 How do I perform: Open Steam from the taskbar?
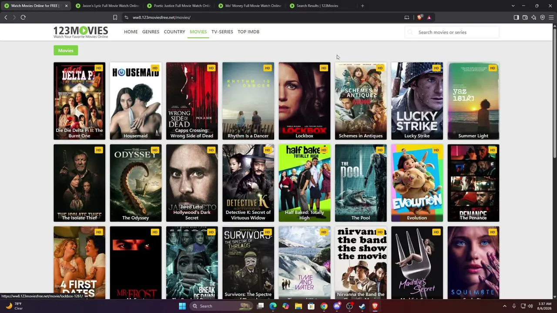click(x=362, y=306)
